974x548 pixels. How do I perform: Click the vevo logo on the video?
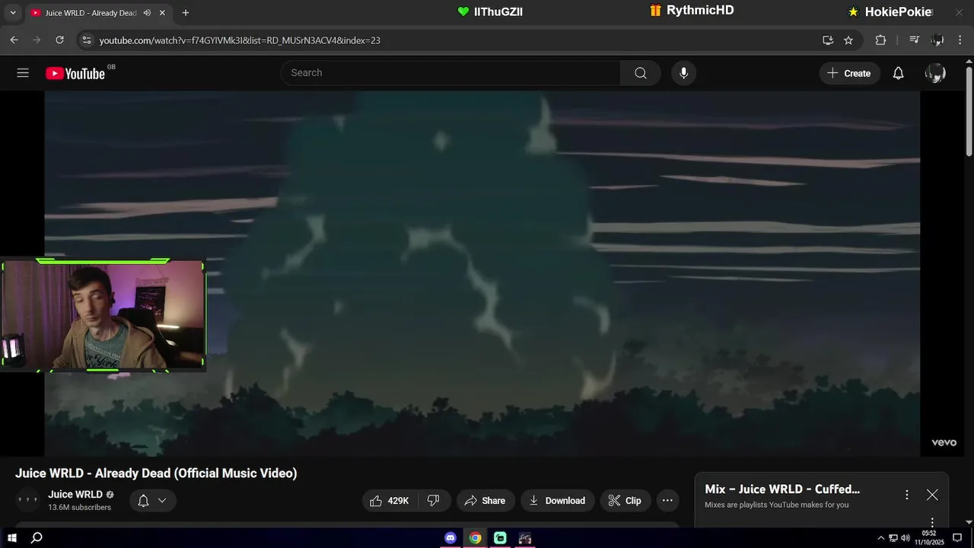point(944,443)
